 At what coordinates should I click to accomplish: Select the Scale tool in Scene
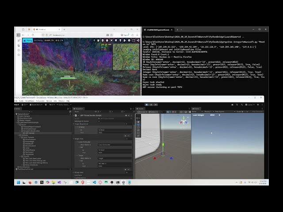point(138,130)
